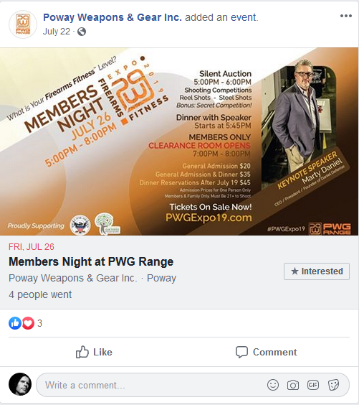Screen dimensions: 359x405
Task: Click the Poway location text
Action: click(162, 278)
